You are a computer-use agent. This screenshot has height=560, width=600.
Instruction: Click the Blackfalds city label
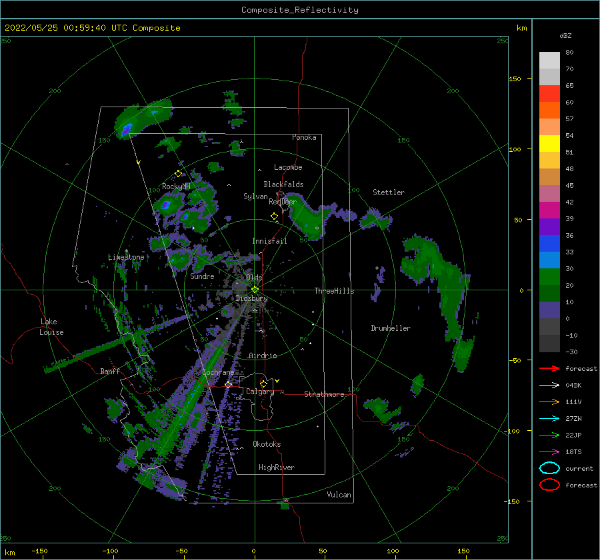(x=283, y=184)
